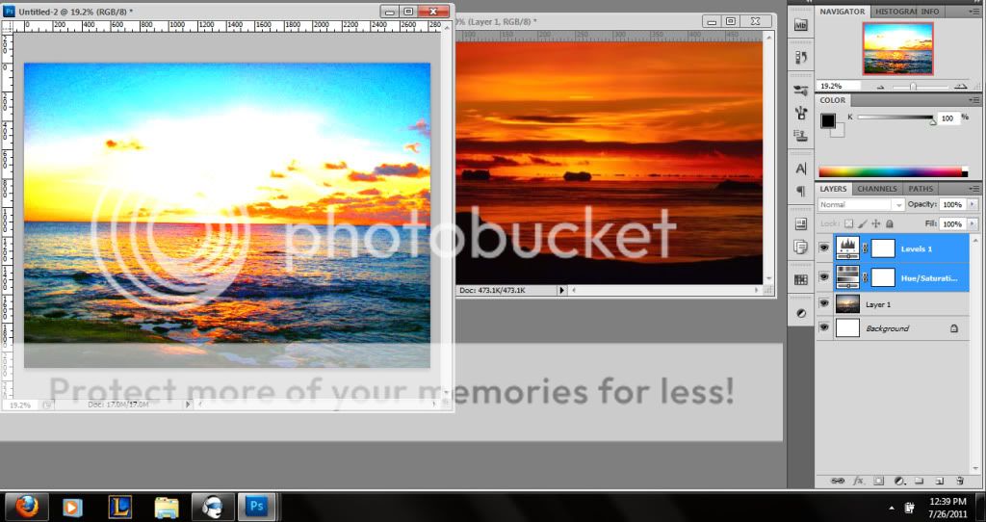The height and width of the screenshot is (522, 986).
Task: Open the Color panel options menu
Action: tap(973, 100)
